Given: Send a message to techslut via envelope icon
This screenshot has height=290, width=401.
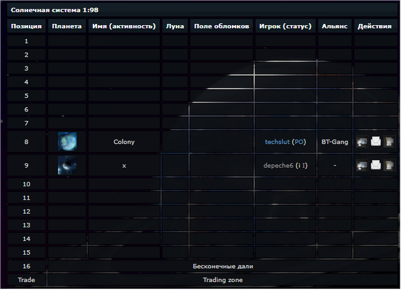Looking at the screenshot, I should pyautogui.click(x=376, y=142).
